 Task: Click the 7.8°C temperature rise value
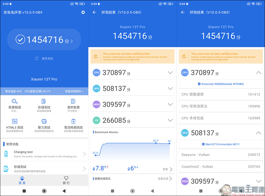pyautogui.click(x=100, y=168)
